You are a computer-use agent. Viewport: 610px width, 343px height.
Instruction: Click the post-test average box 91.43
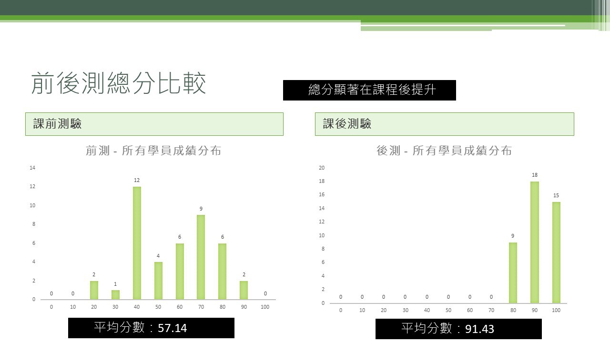point(458,329)
